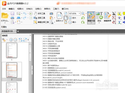Select page 2 thumbnail

pos(12,70)
